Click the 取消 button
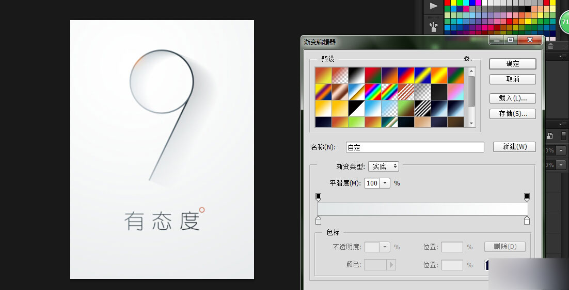The image size is (569, 290). [512, 79]
